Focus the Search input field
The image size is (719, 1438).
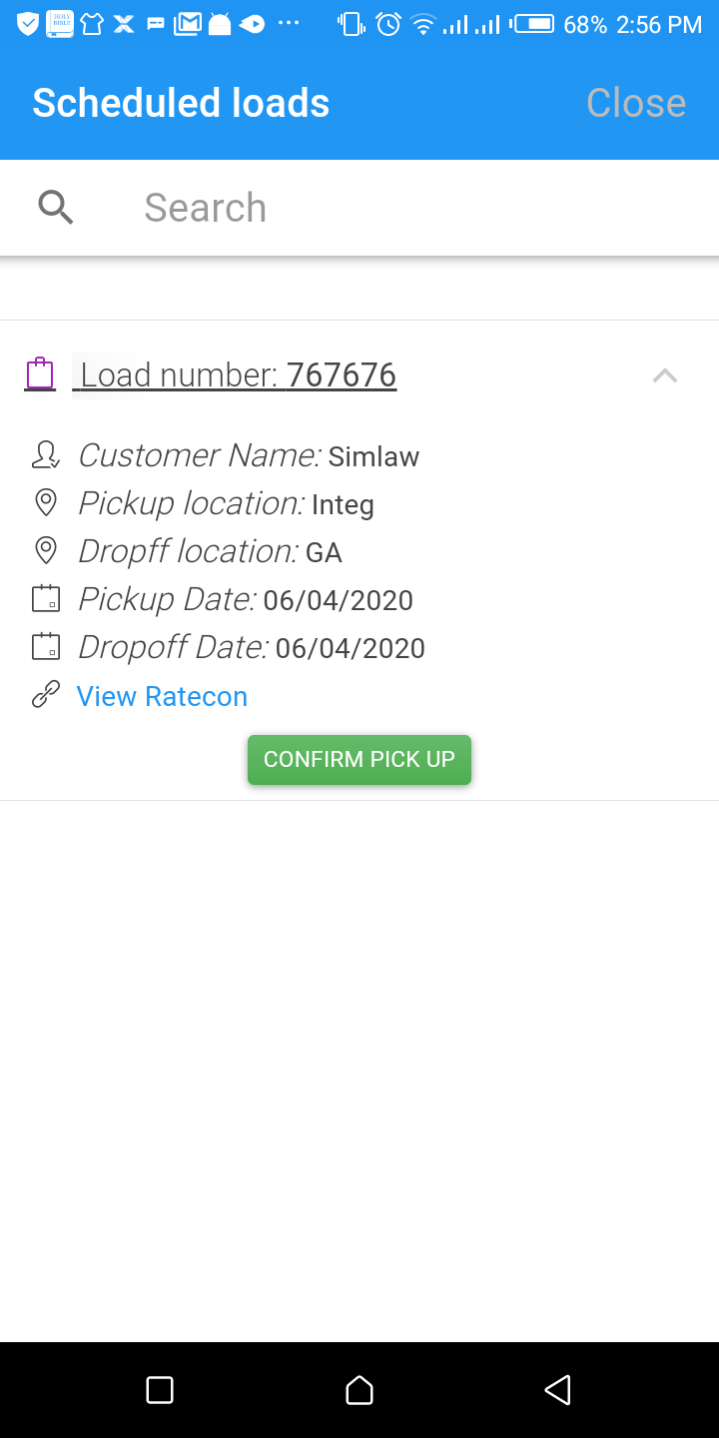point(399,208)
